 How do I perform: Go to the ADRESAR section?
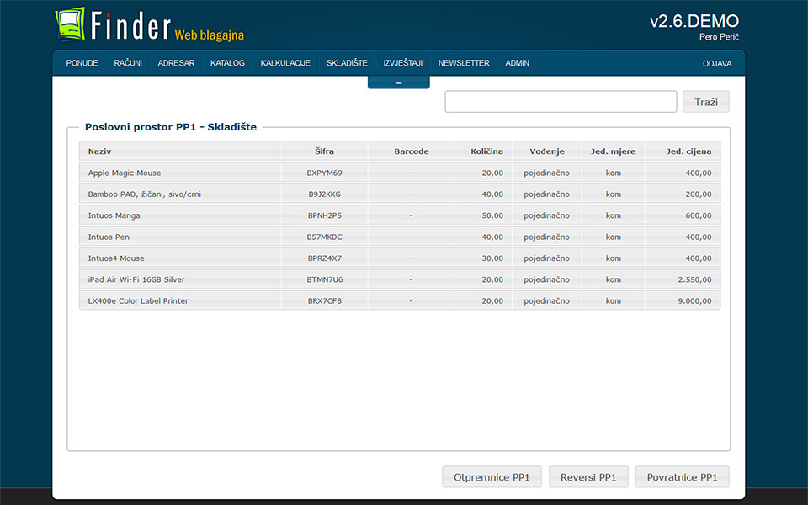176,63
